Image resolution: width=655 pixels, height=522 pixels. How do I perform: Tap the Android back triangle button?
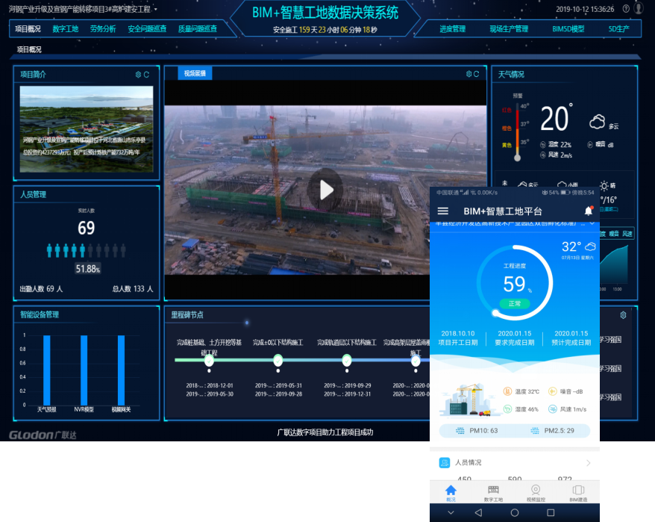point(478,513)
